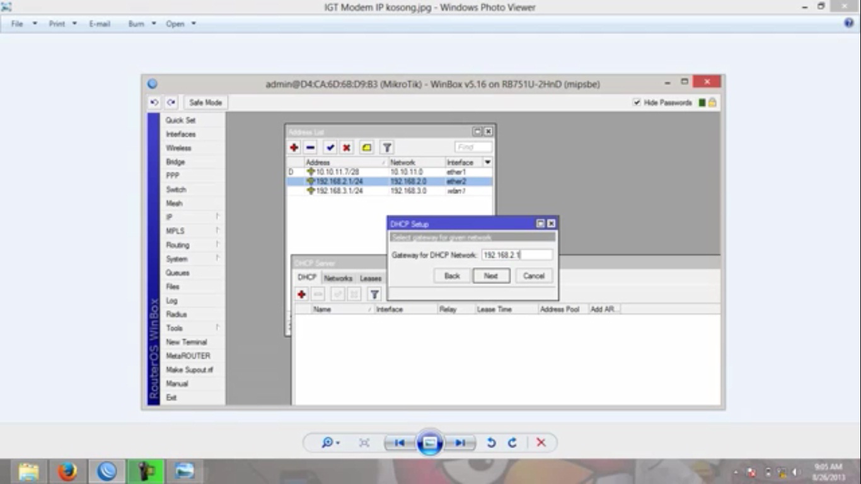861x484 pixels.
Task: Click the Back button in DHCP Setup
Action: [452, 275]
